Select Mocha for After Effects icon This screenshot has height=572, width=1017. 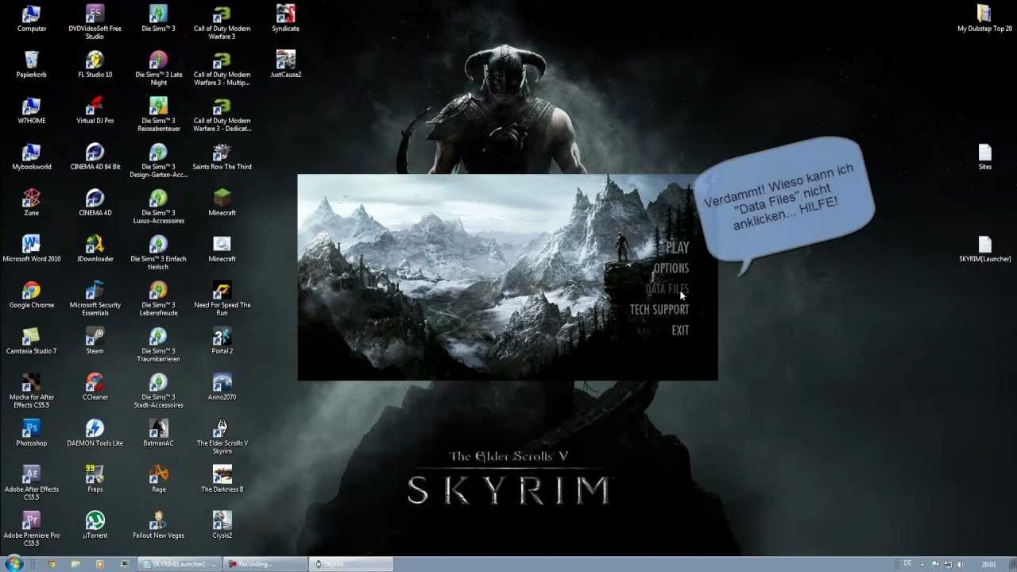click(32, 391)
